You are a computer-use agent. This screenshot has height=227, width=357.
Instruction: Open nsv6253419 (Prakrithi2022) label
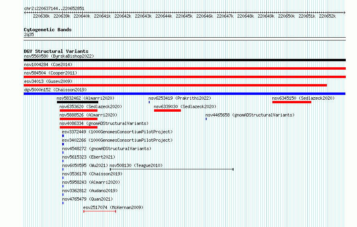pyautogui.click(x=180, y=98)
